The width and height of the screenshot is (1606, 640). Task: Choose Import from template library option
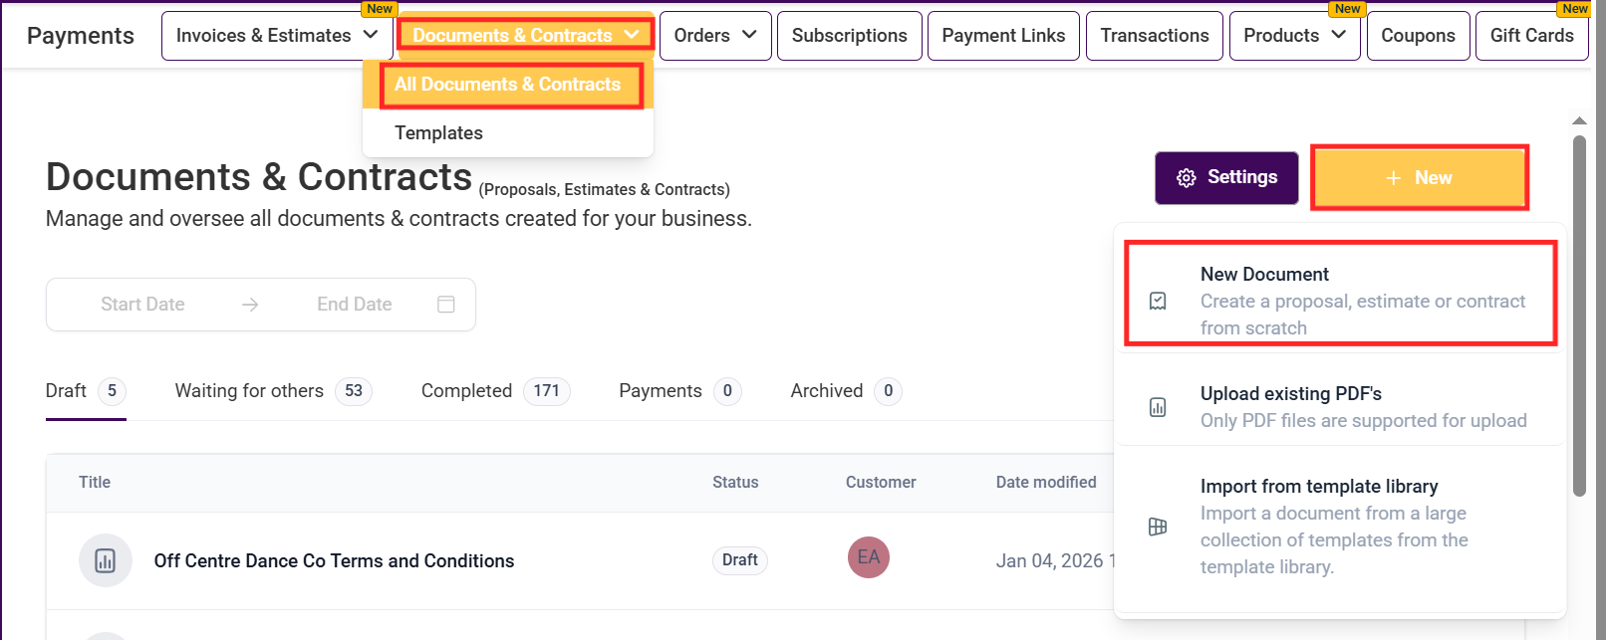pyautogui.click(x=1340, y=527)
